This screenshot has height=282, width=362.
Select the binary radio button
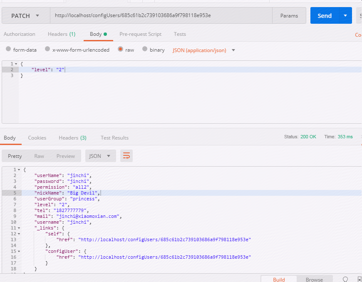pyautogui.click(x=145, y=49)
